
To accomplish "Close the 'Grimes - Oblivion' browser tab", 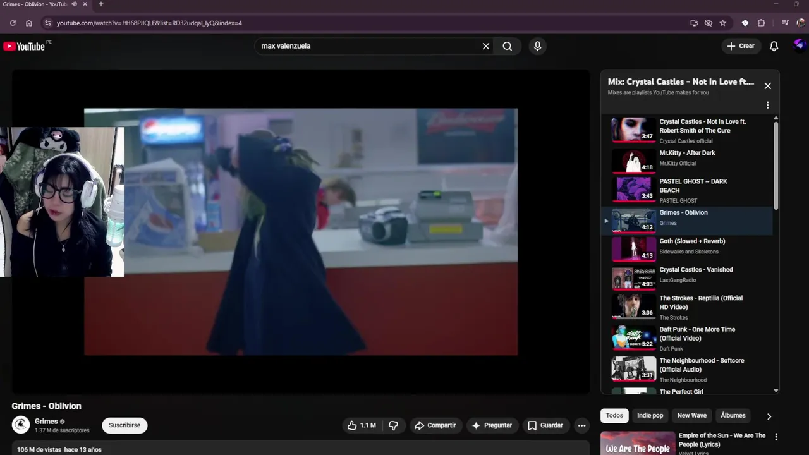I will pyautogui.click(x=85, y=4).
